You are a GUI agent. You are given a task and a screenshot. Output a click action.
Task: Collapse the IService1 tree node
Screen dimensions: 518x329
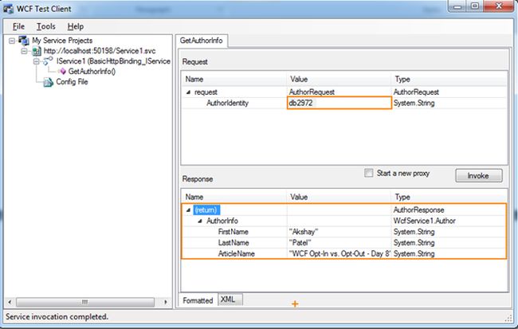[x=37, y=61]
